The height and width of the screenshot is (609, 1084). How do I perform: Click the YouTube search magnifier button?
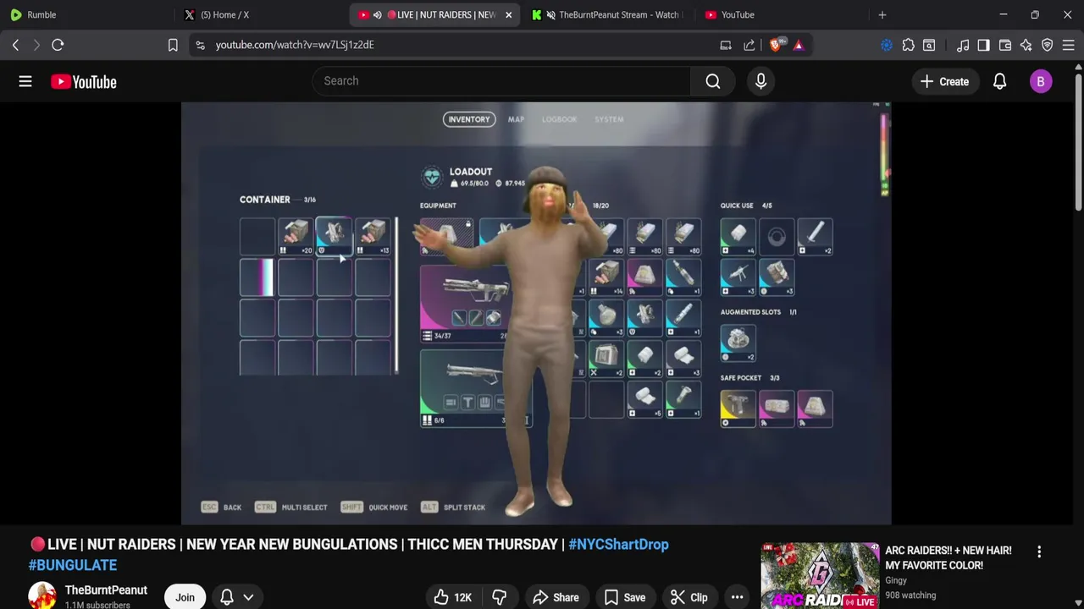[713, 81]
